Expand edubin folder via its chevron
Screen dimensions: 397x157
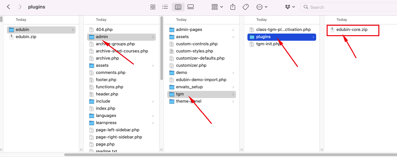point(72,30)
